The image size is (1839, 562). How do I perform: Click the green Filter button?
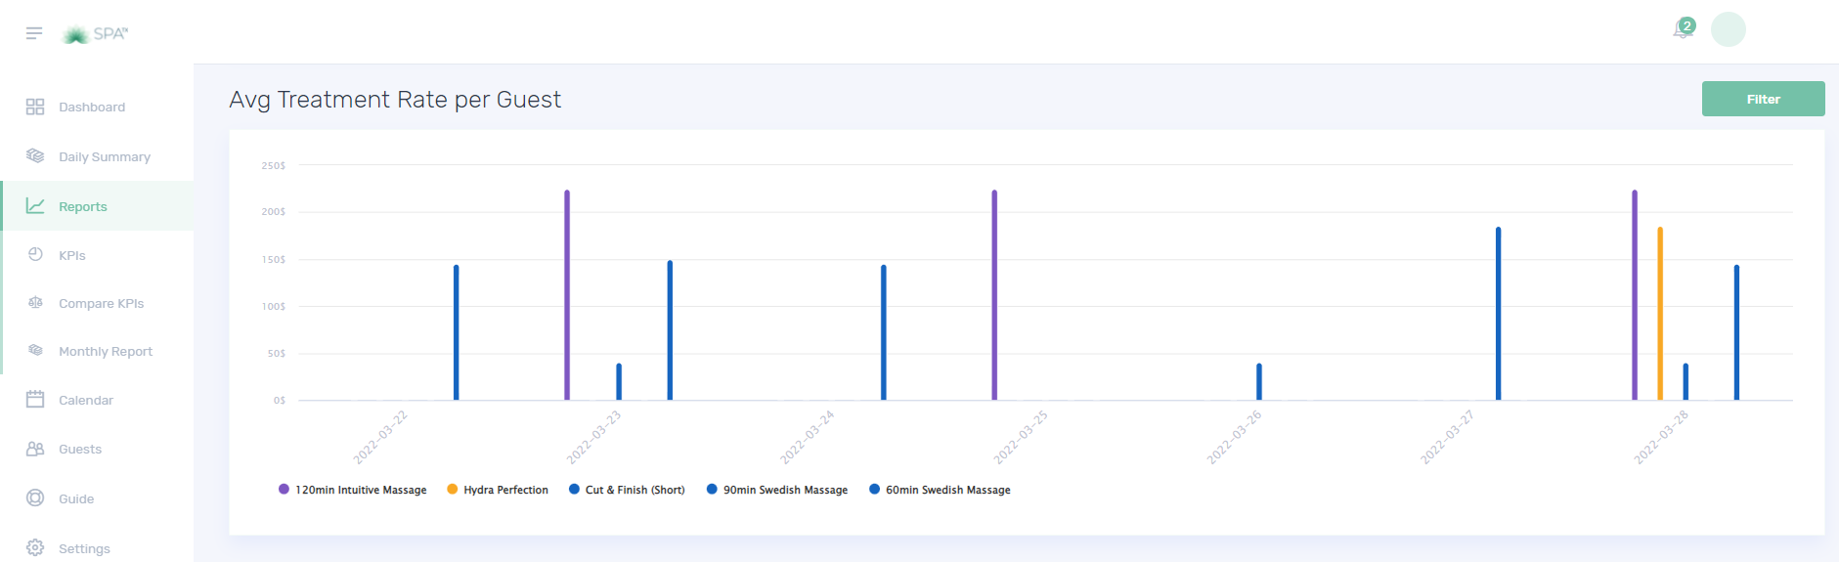(x=1763, y=99)
